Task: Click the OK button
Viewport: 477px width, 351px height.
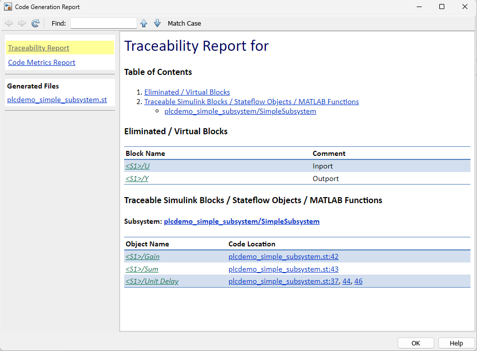Action: pos(416,343)
